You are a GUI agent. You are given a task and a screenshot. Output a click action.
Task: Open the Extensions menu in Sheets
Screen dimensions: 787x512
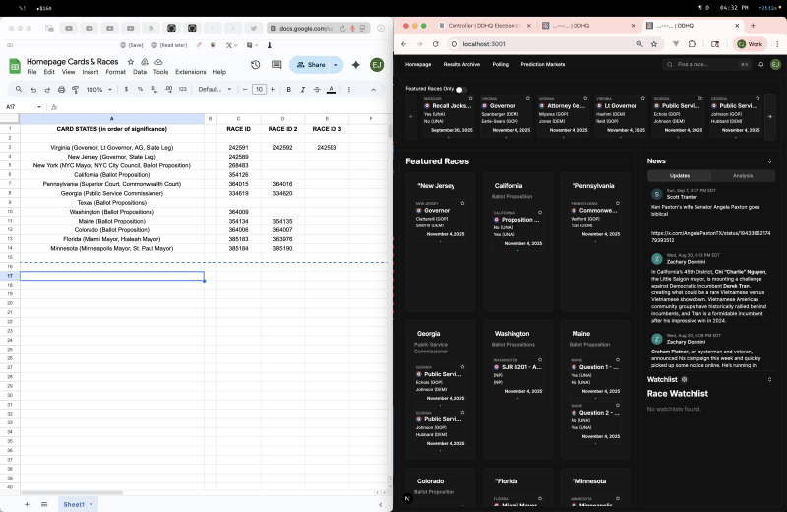tap(191, 72)
